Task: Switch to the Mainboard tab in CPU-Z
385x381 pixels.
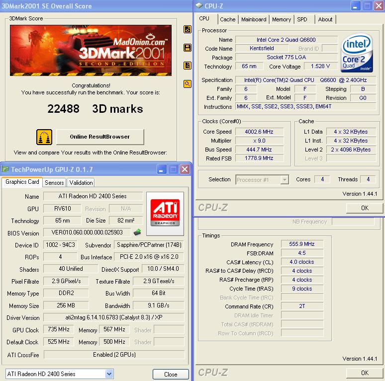Action: pos(254,19)
